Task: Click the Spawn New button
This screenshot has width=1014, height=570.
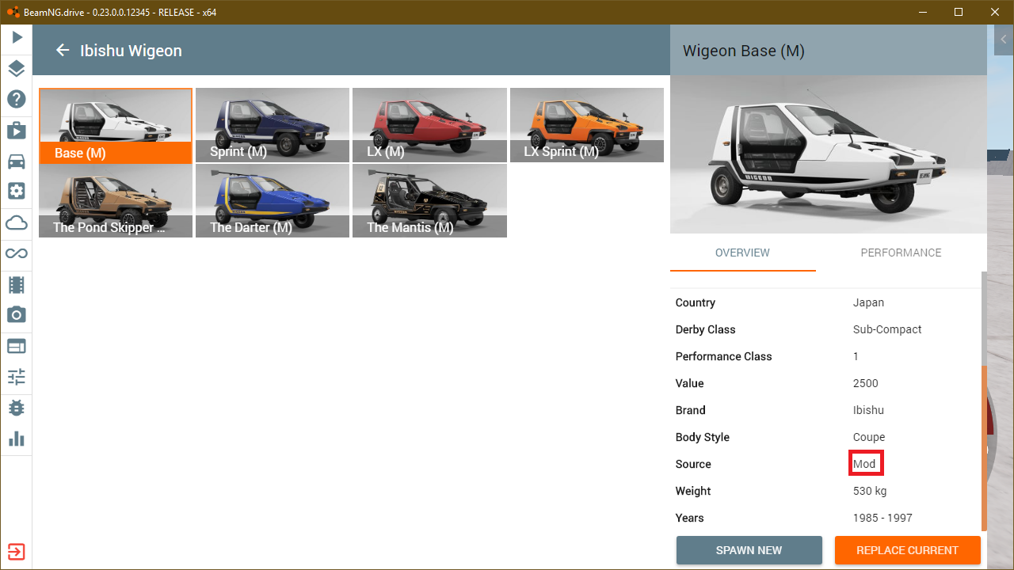Action: click(749, 550)
